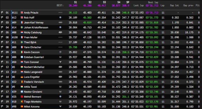Screen dimensions: 202x109
Task: Click the Alfa Romeo logo in Kevin Ceccon's row
Action: [60, 52]
